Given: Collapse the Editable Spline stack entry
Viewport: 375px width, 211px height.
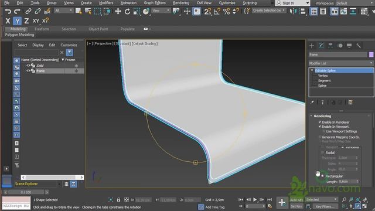Looking at the screenshot, I should 312,70.
